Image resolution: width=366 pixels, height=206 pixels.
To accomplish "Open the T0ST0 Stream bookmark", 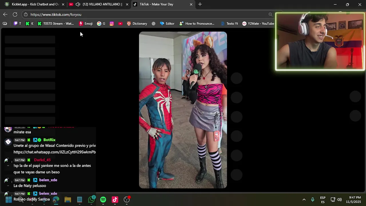I will (55, 23).
